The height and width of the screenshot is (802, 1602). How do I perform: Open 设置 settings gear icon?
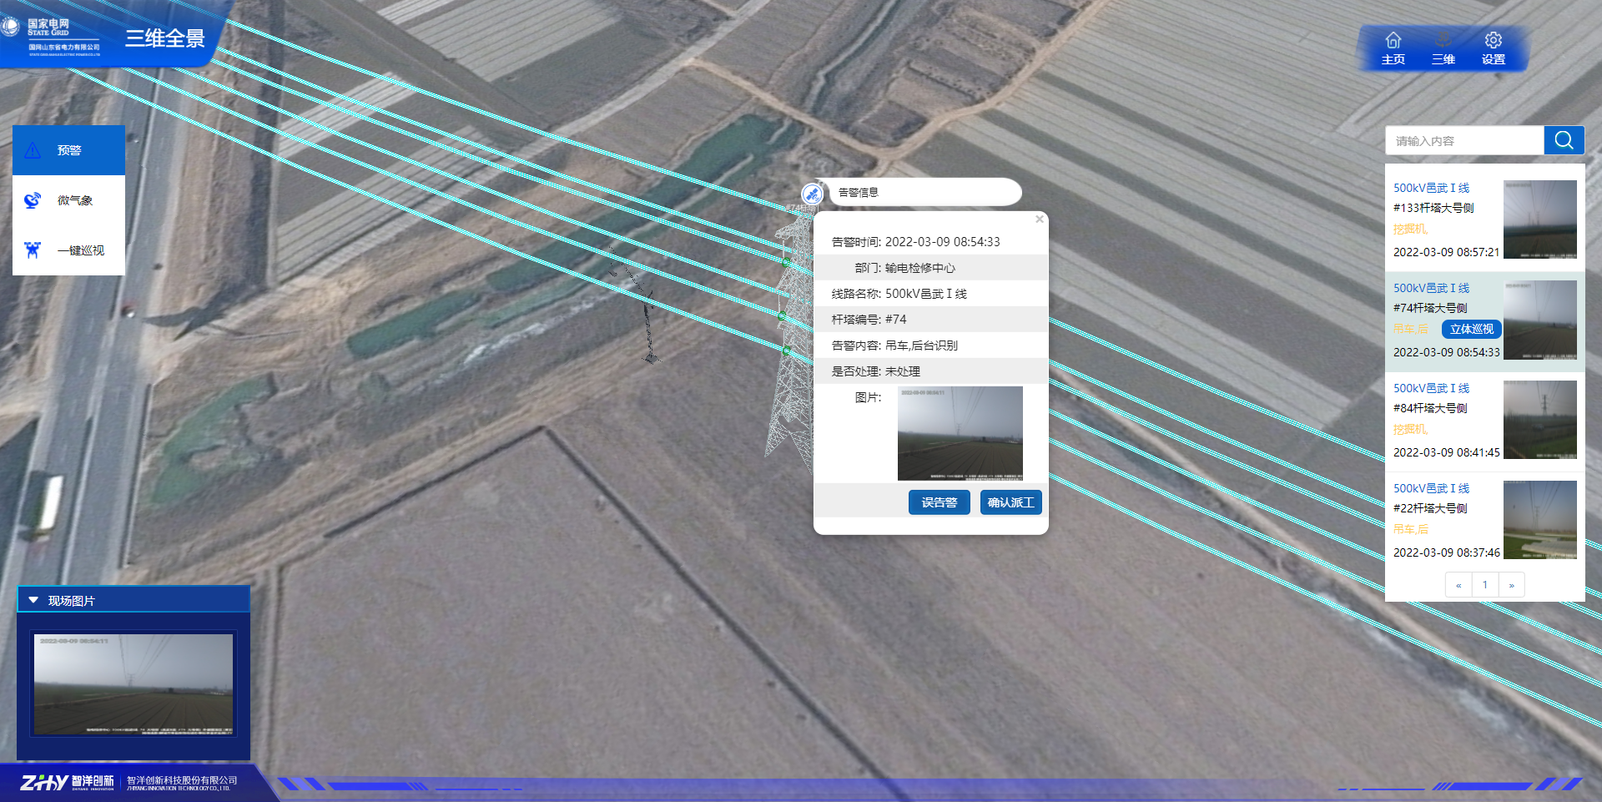(1493, 41)
